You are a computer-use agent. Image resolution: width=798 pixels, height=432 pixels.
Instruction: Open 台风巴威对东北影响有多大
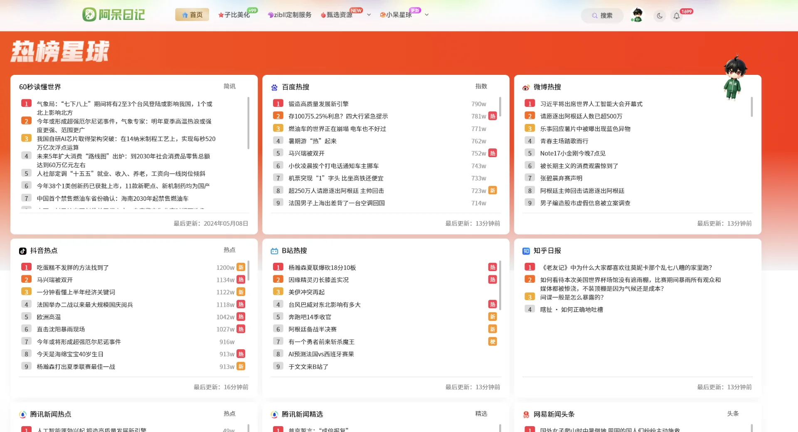324,305
